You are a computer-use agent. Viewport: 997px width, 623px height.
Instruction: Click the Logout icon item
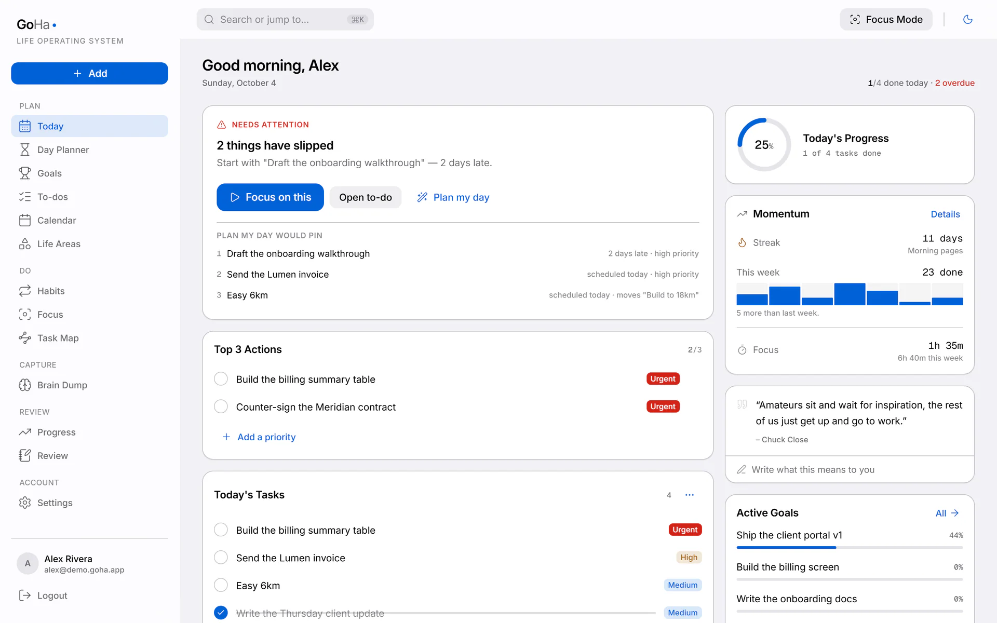point(89,595)
